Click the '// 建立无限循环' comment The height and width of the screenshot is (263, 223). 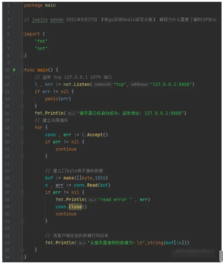[x=51, y=120]
